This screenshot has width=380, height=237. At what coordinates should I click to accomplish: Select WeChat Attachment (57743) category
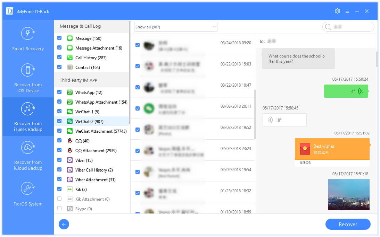point(101,131)
